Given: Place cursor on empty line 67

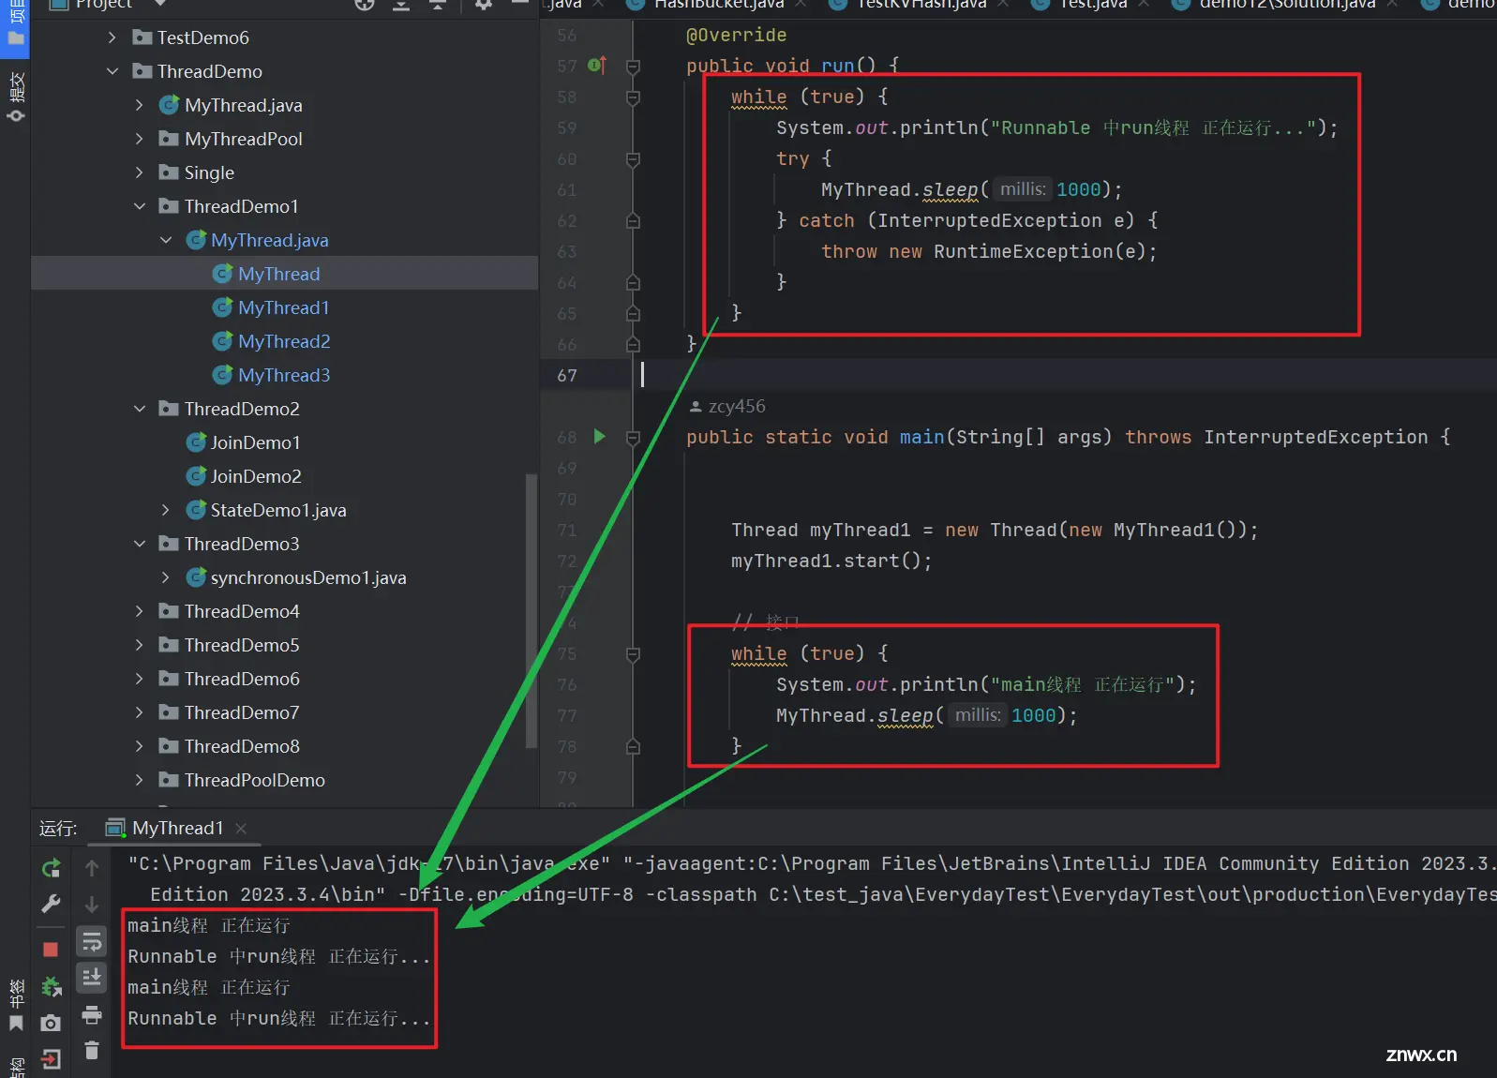Looking at the screenshot, I should [1064, 375].
